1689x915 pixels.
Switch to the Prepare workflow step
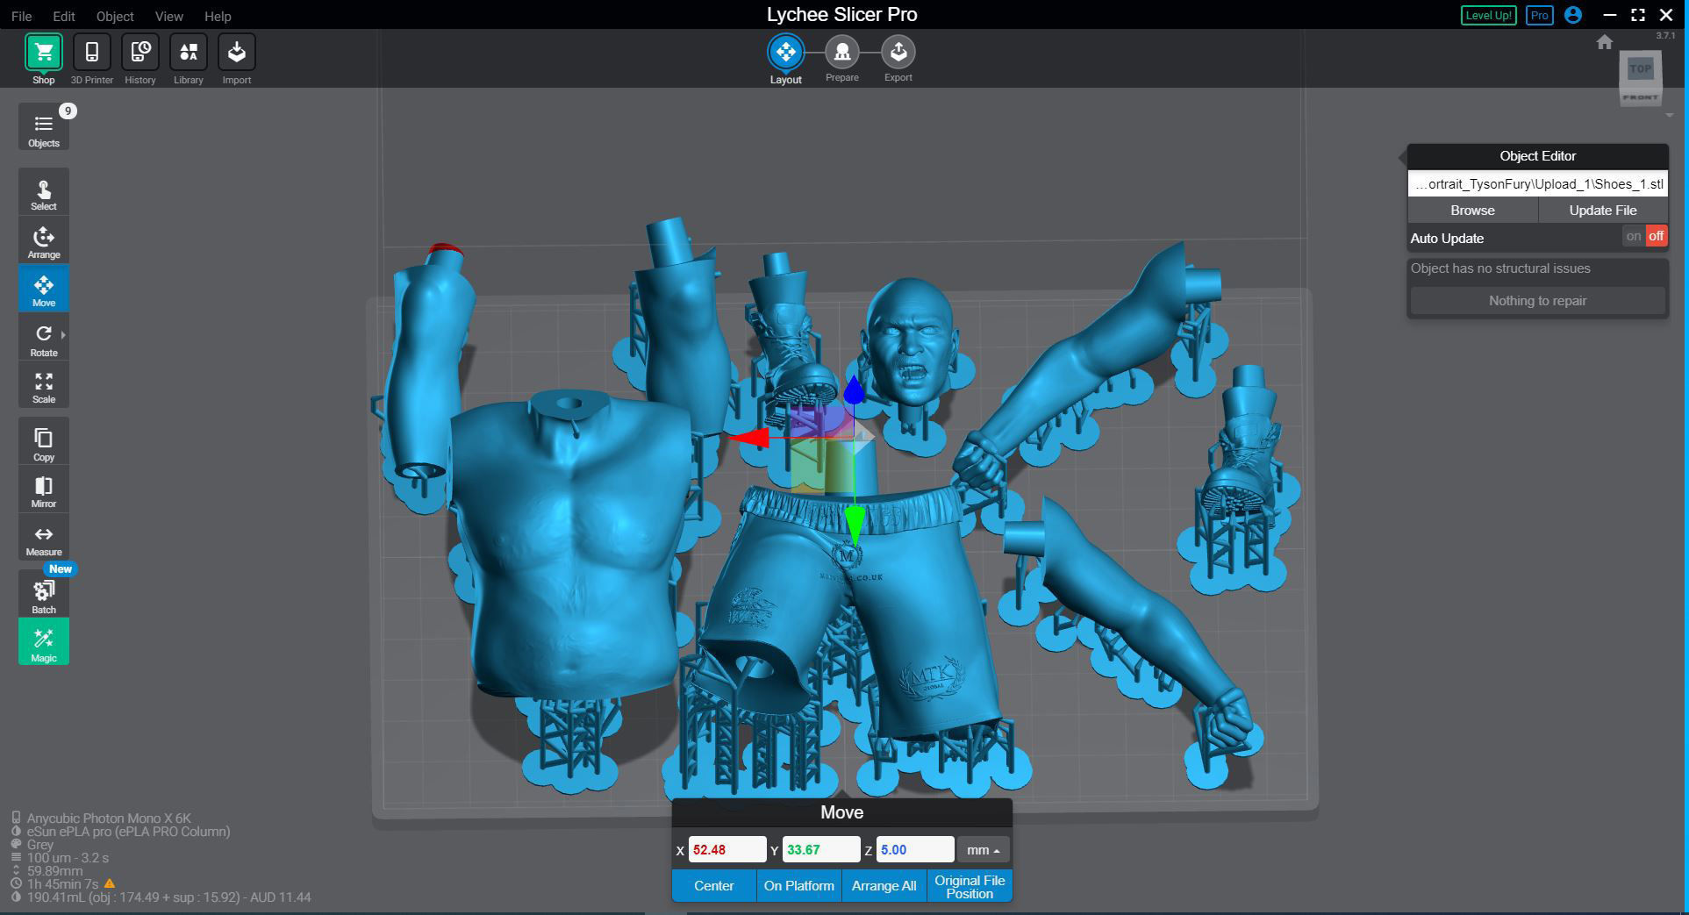pyautogui.click(x=841, y=53)
